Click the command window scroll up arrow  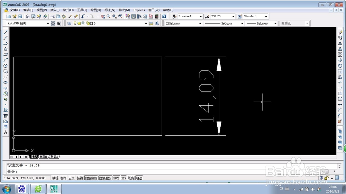click(x=339, y=165)
